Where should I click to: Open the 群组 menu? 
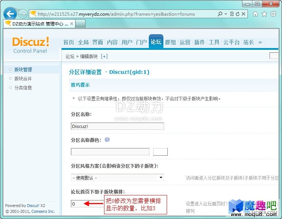coord(170,42)
